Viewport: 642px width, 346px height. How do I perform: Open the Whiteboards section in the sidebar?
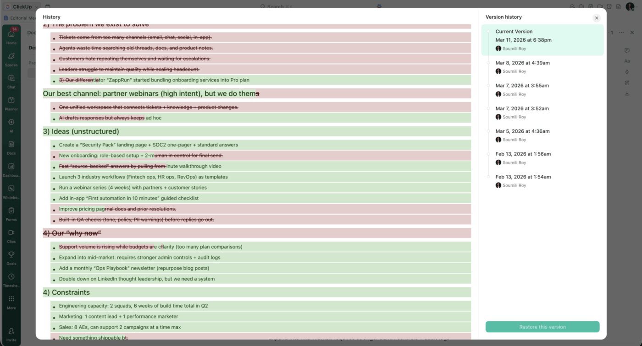coord(11,191)
